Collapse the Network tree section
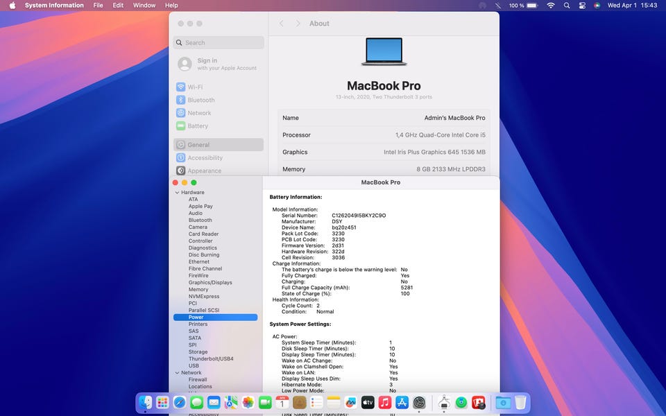This screenshot has width=666, height=416. (177, 373)
